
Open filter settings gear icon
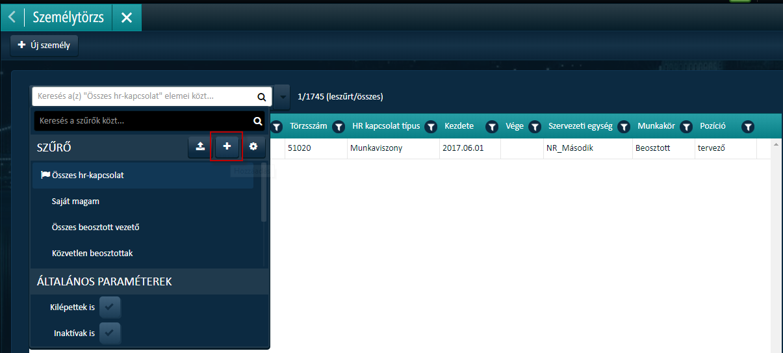pyautogui.click(x=253, y=147)
